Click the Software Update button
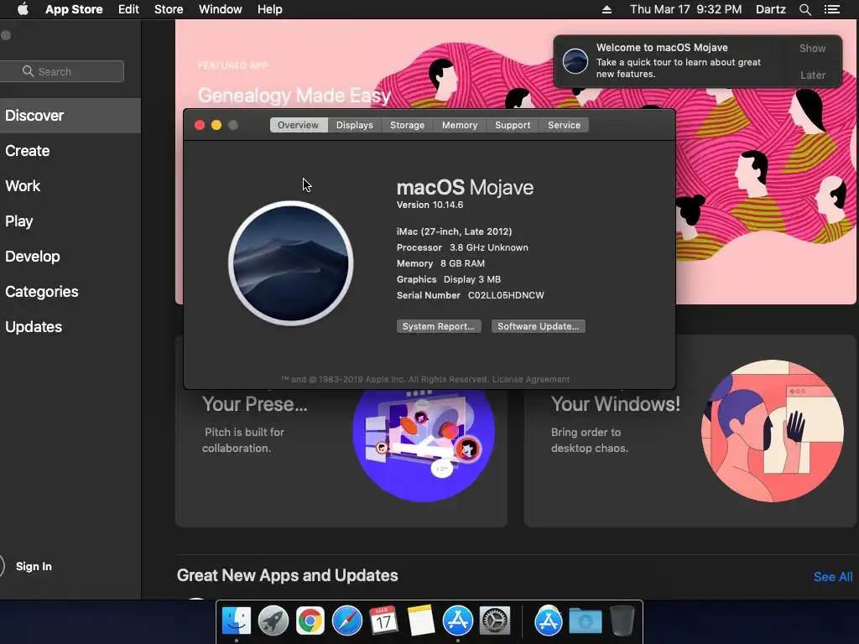Screen dimensions: 859x644 point(538,326)
